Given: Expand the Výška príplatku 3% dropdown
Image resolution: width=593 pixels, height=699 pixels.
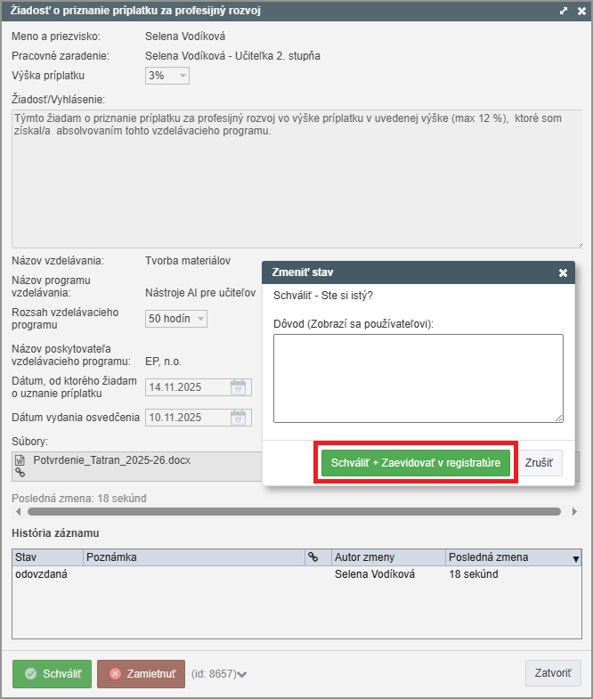Looking at the screenshot, I should (x=183, y=76).
